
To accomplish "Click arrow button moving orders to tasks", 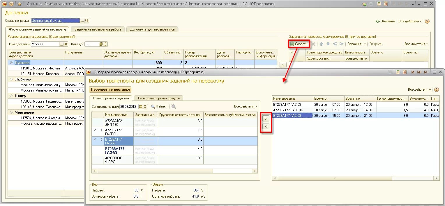I will pos(283,65).
